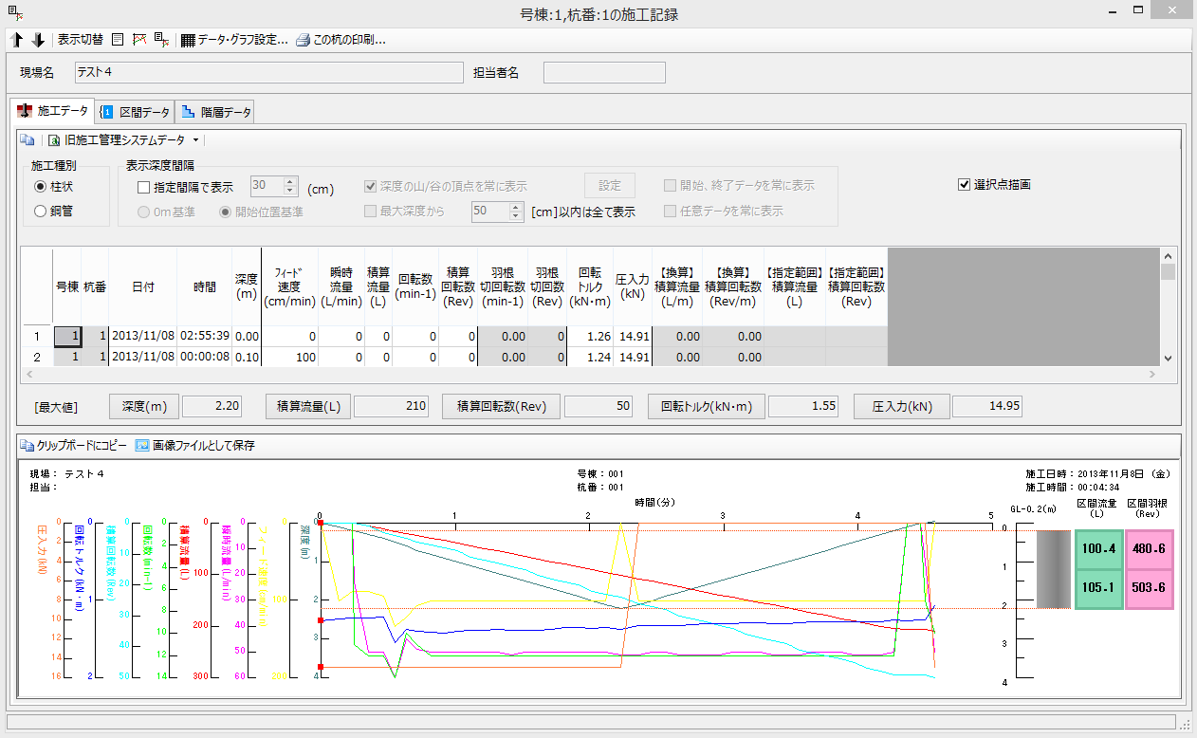Click the 時間 column header

tap(205, 286)
